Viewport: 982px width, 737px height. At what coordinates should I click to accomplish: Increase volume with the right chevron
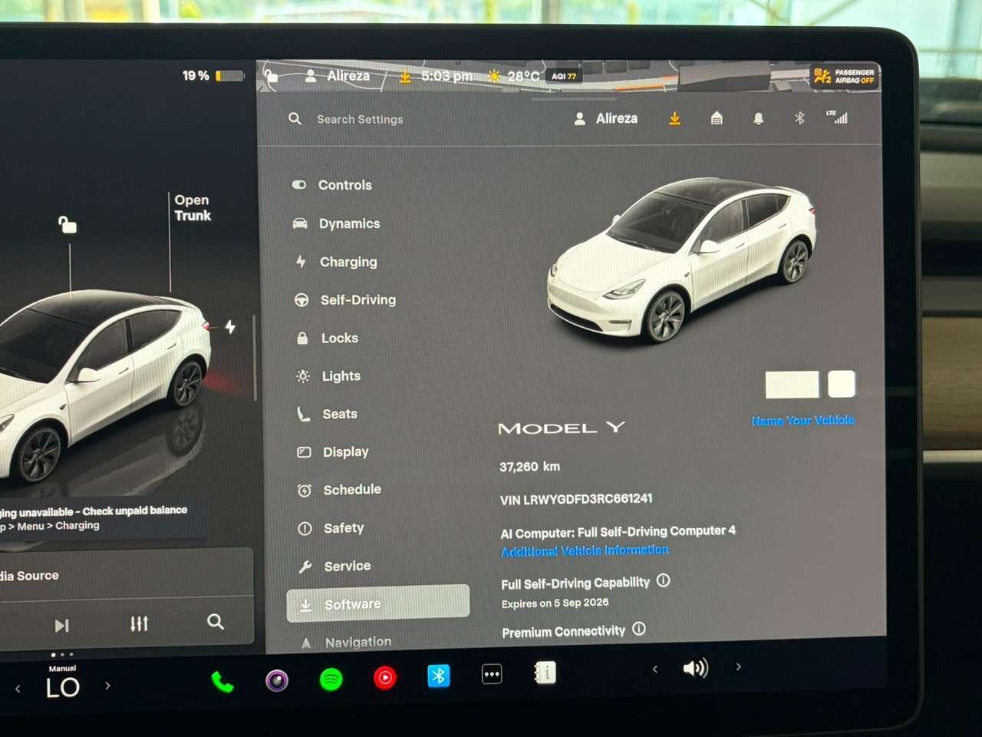coord(738,666)
